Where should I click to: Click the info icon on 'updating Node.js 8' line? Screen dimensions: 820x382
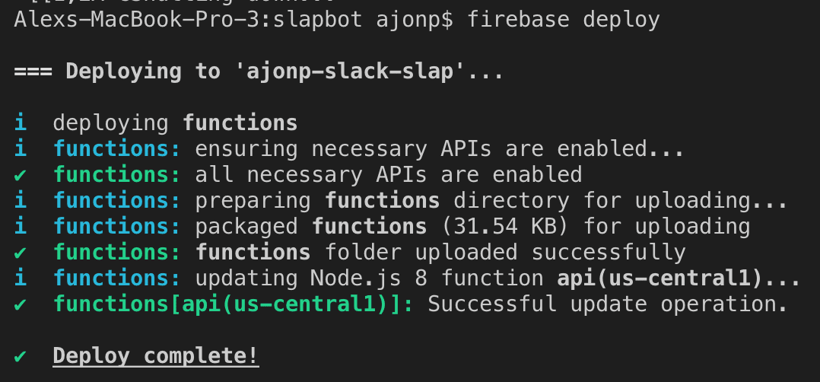click(21, 279)
